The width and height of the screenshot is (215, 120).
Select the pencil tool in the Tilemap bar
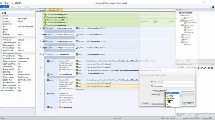click(x=181, y=68)
